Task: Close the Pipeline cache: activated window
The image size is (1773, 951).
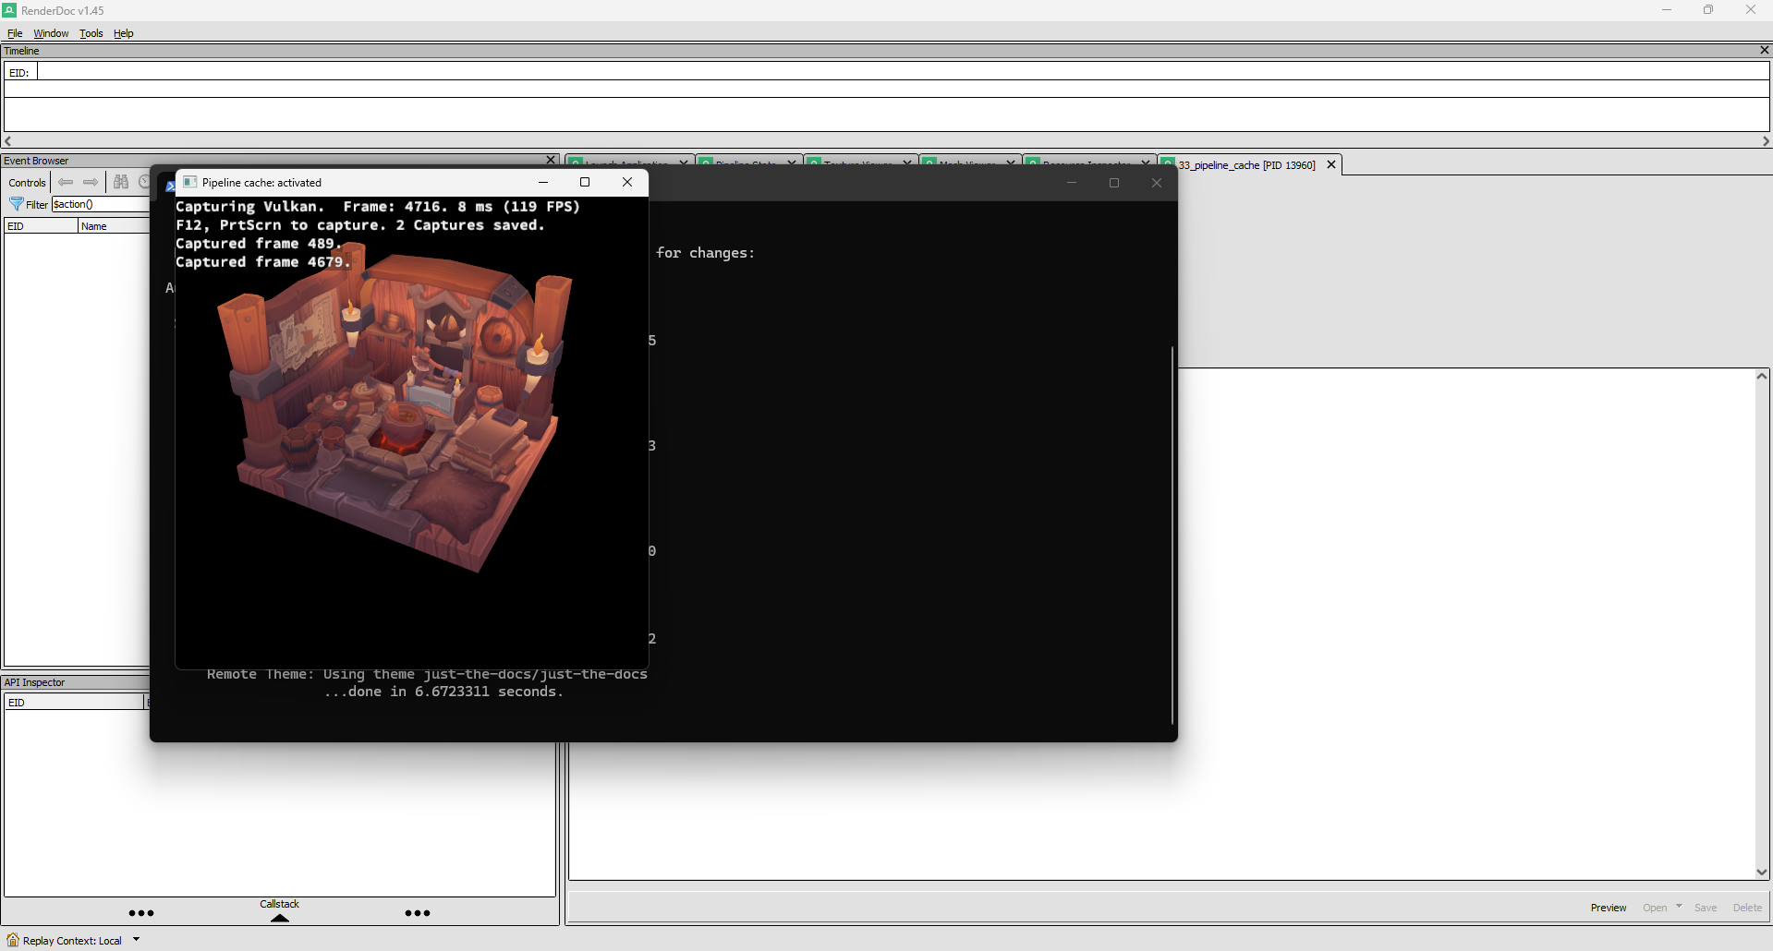Action: tap(627, 182)
